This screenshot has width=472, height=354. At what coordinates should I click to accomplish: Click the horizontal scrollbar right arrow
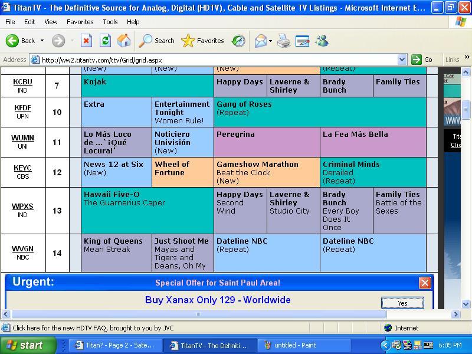(455, 314)
